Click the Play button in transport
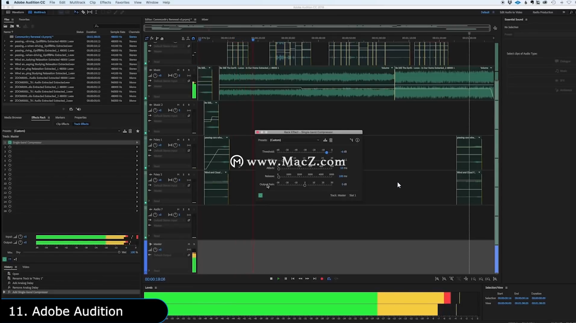The width and height of the screenshot is (576, 323). (278, 279)
